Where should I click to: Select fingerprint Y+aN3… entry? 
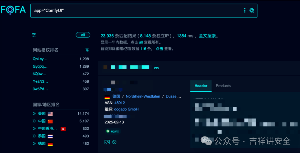click(x=40, y=82)
